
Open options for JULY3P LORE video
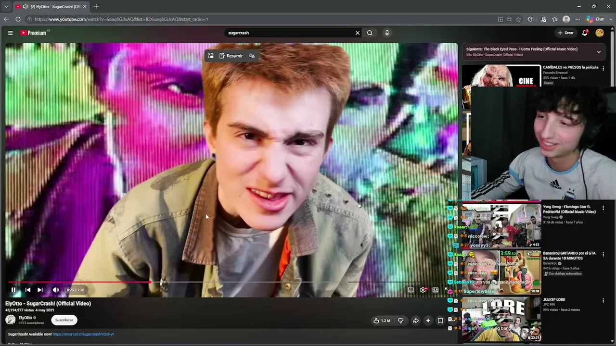(603, 301)
